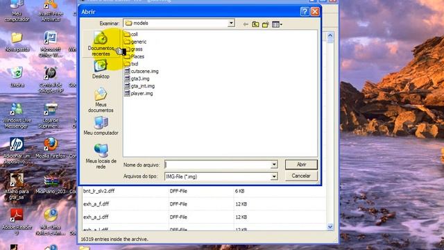444x250 pixels.
Task: Open Windows Live Messenger desktop icon
Action: click(x=17, y=115)
